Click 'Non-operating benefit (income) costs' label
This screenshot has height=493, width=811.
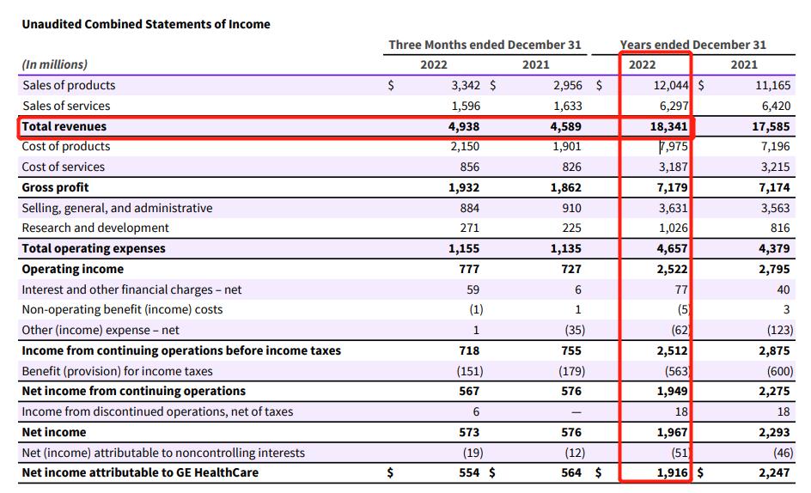pyautogui.click(x=122, y=309)
